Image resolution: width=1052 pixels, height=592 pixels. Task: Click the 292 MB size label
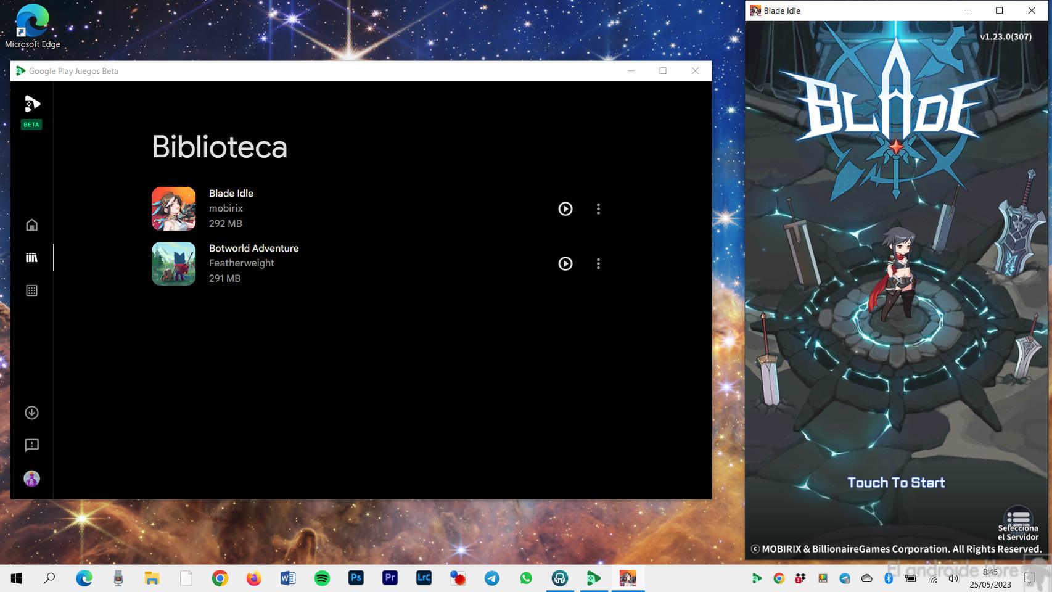225,223
